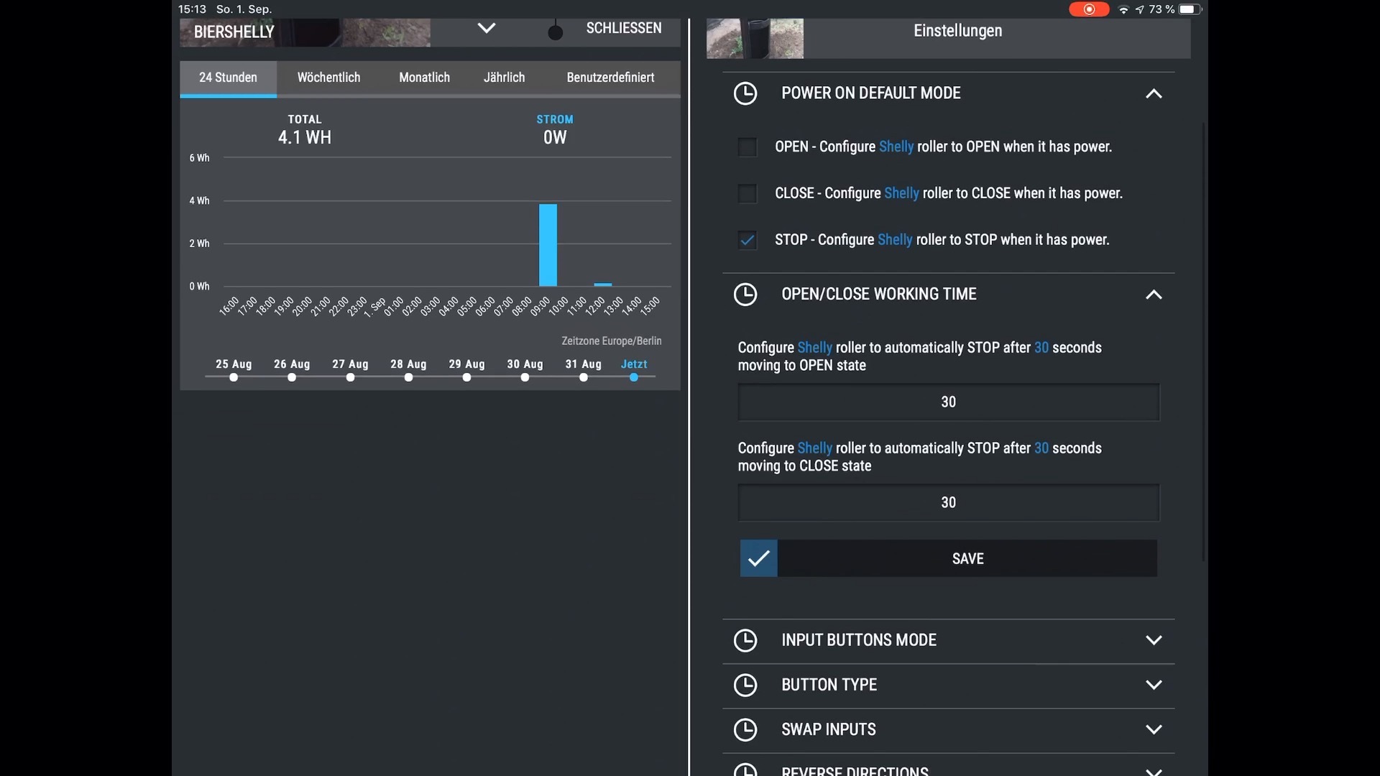Image resolution: width=1380 pixels, height=776 pixels.
Task: Switch to the Wöchentlich tab
Action: pos(328,78)
